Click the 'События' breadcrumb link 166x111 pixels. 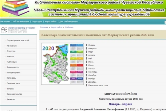69,27
